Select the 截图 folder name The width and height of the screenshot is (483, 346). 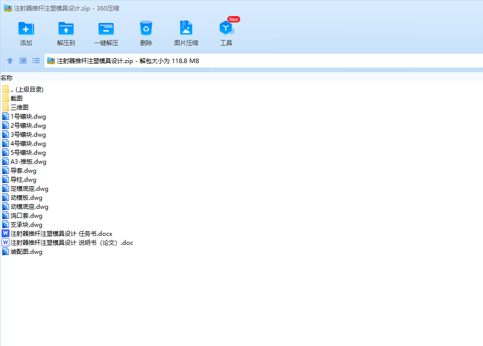[17, 98]
